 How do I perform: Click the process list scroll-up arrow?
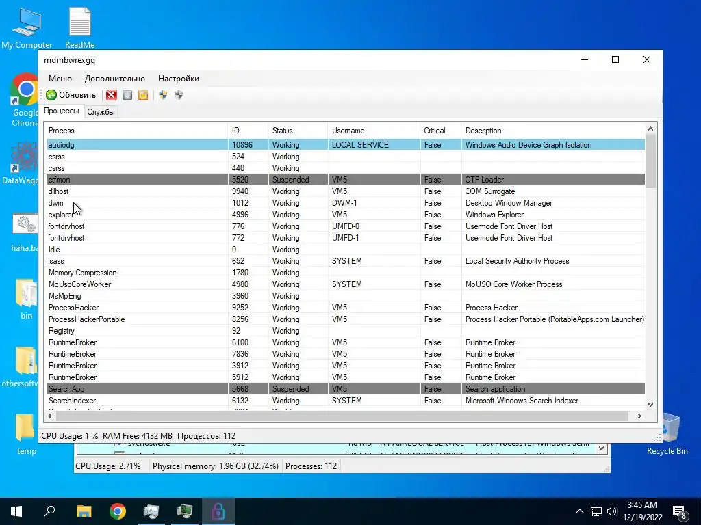(x=650, y=129)
